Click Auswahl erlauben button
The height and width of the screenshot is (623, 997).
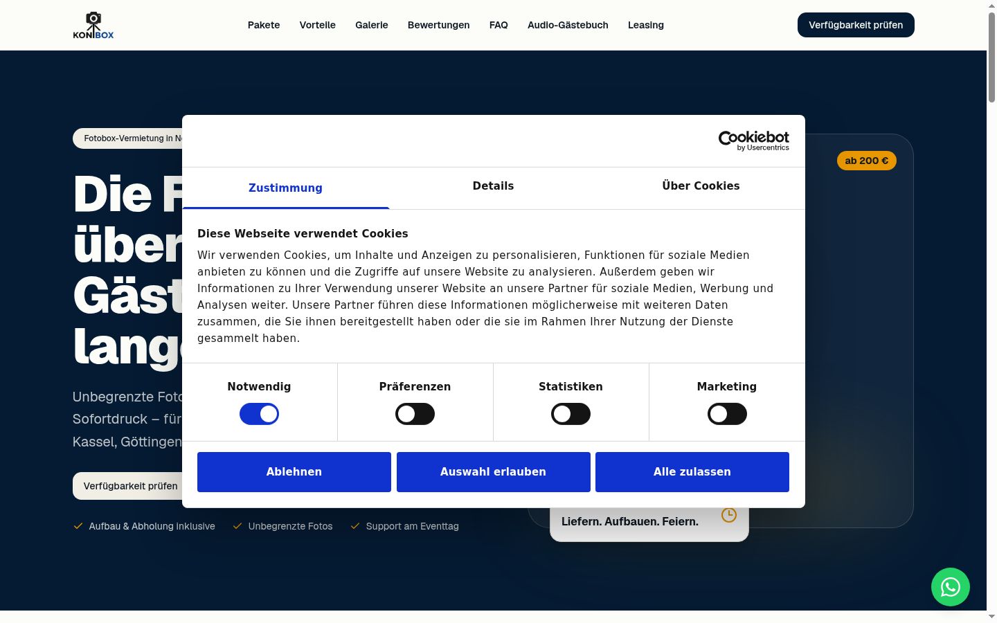click(494, 472)
